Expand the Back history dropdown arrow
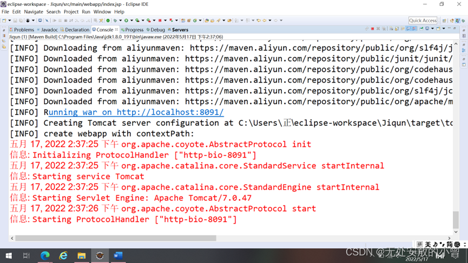 pos(270,21)
